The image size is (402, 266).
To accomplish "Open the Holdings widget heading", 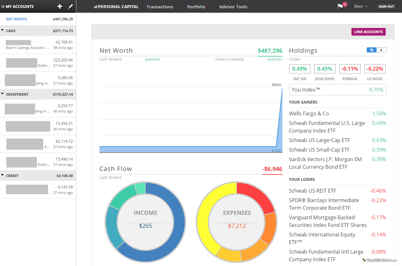I will (303, 51).
